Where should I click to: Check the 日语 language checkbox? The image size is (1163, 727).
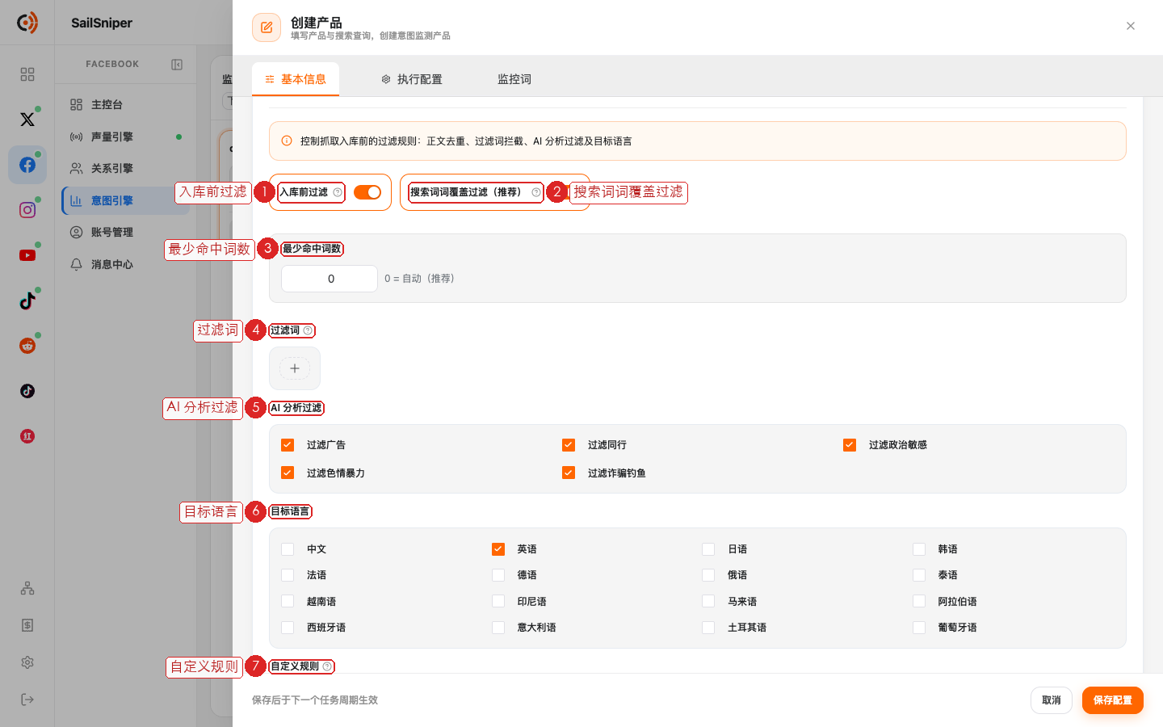point(708,549)
